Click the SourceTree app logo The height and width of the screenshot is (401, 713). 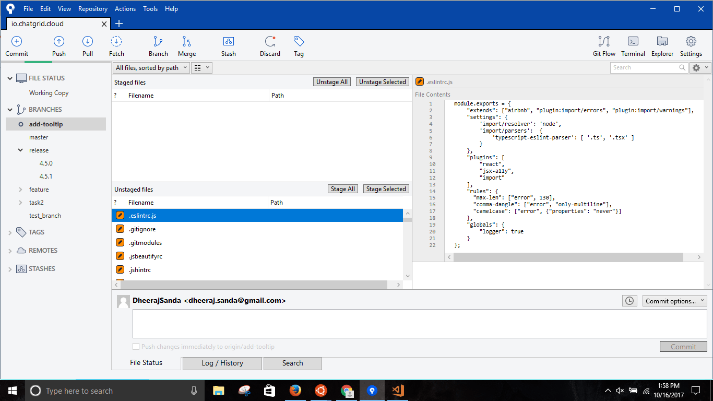(x=10, y=9)
